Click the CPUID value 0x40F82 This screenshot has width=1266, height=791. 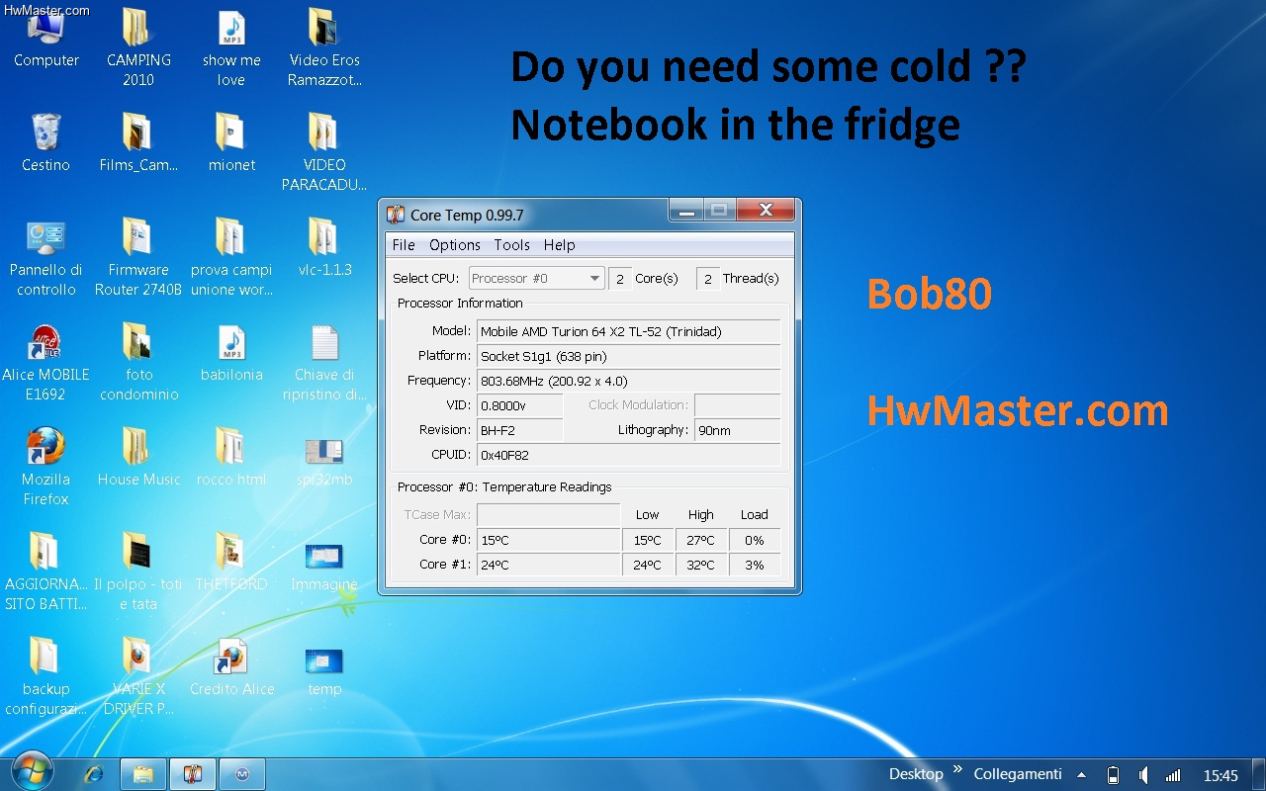629,455
